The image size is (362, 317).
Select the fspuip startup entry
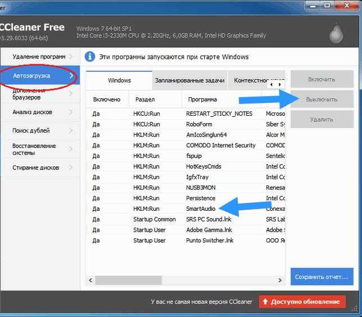click(185, 156)
